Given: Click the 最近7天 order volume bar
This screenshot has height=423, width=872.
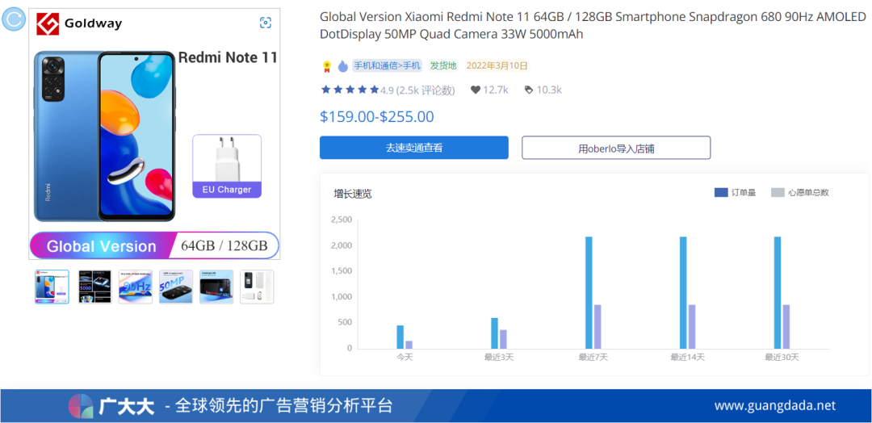Looking at the screenshot, I should pyautogui.click(x=589, y=293).
